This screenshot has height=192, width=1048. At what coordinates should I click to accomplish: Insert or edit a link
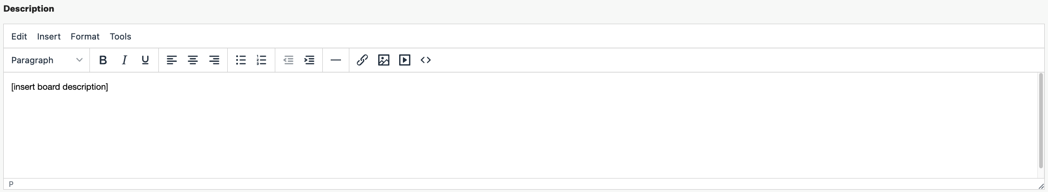(x=362, y=60)
